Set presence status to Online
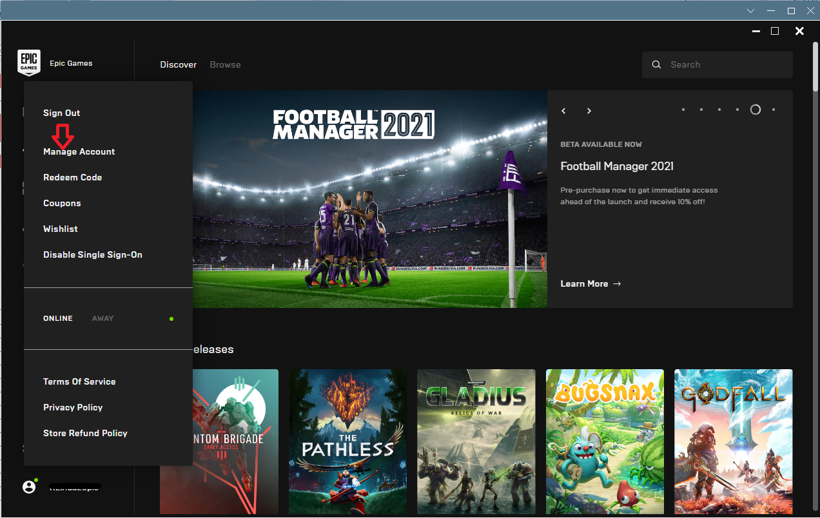The width and height of the screenshot is (820, 518). click(x=58, y=318)
